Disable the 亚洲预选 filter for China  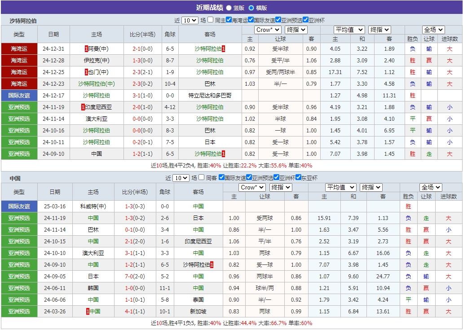[x=249, y=177]
